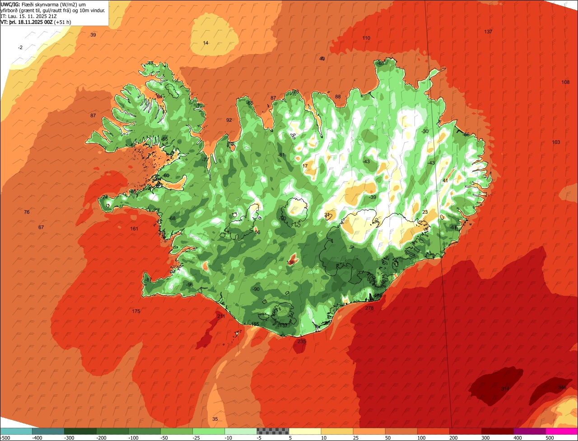Click the '23' flux value
The height and width of the screenshot is (441, 578).
tap(425, 212)
